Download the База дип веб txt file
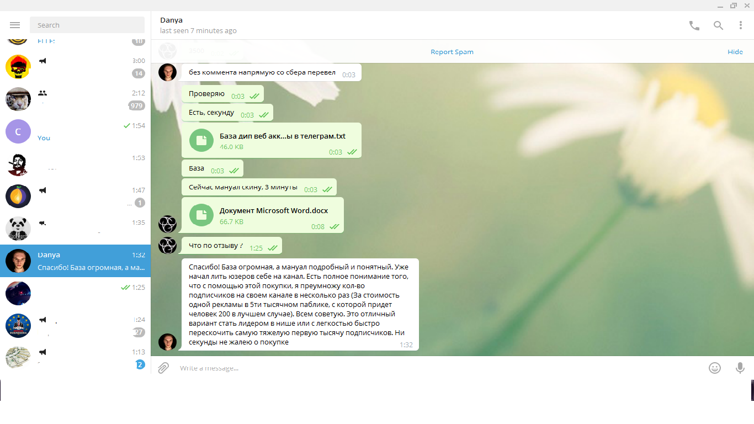The image size is (754, 424). point(201,141)
